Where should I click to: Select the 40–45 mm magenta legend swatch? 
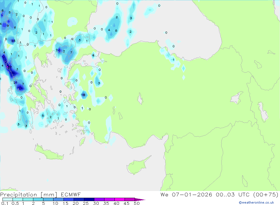[120, 199]
